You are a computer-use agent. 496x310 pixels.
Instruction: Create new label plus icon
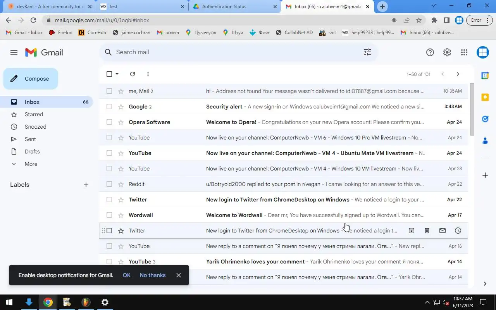coord(86,185)
